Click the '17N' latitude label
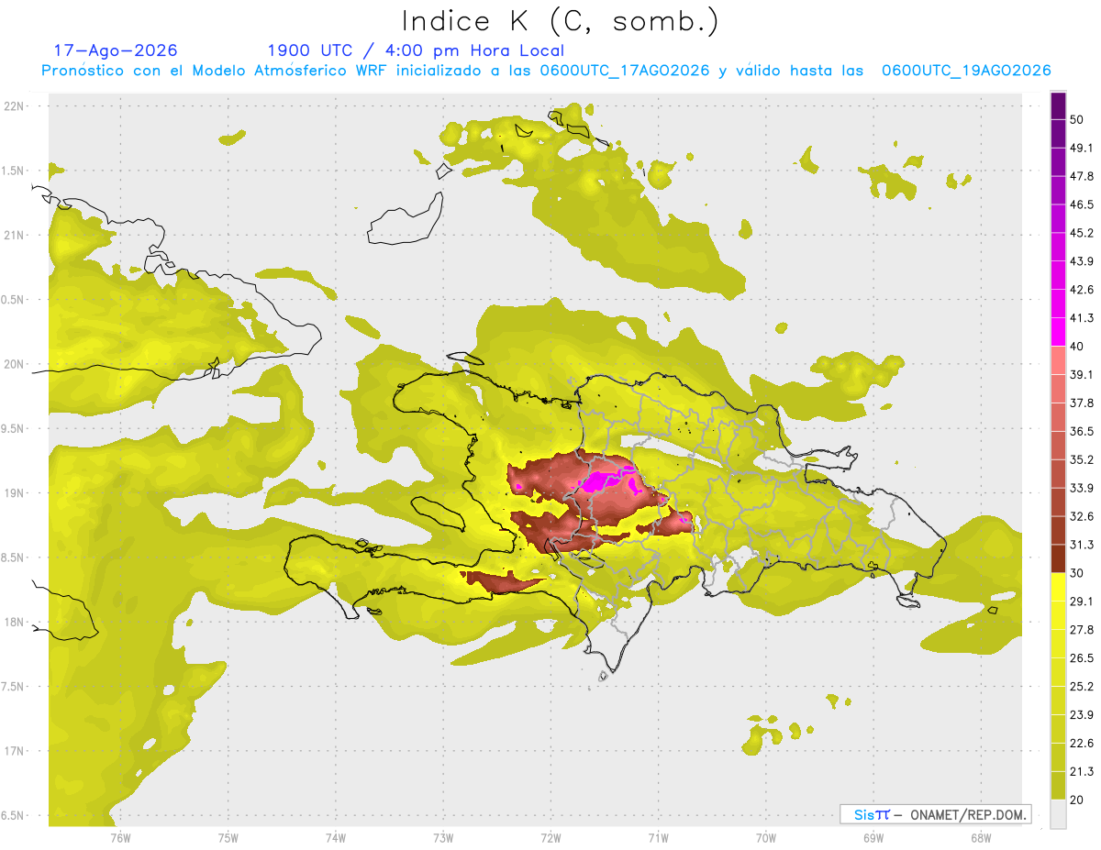 16,751
